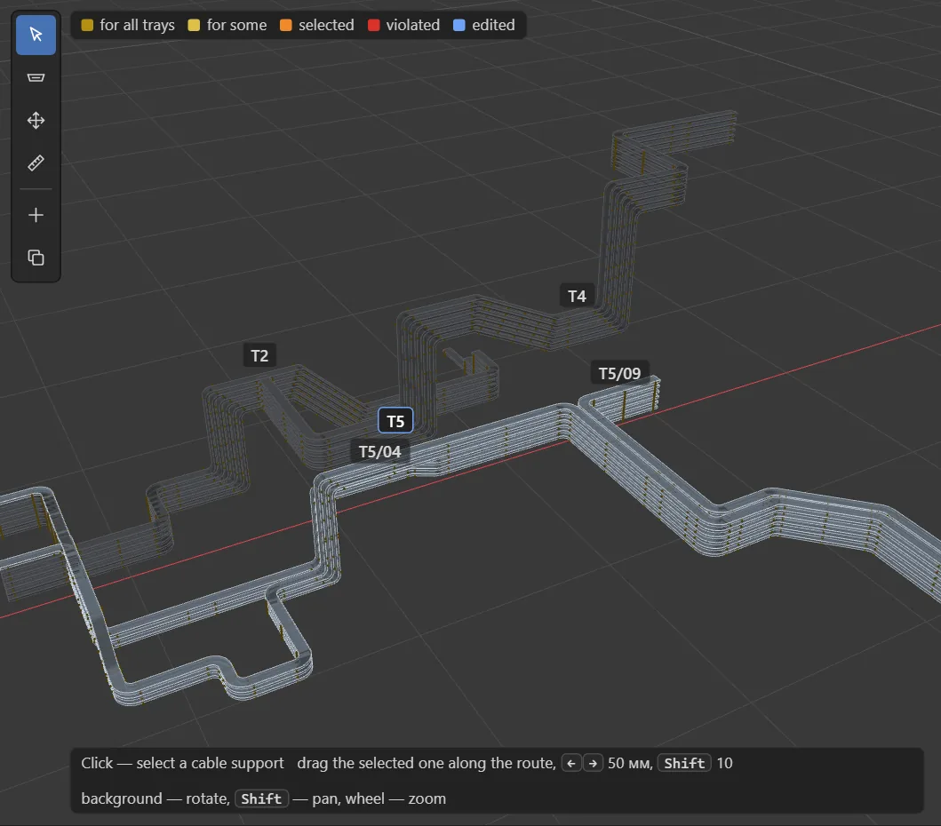Click the blue 'edited' legend swatch

459,25
